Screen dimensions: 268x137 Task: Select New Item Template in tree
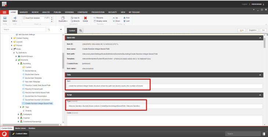click(31, 82)
